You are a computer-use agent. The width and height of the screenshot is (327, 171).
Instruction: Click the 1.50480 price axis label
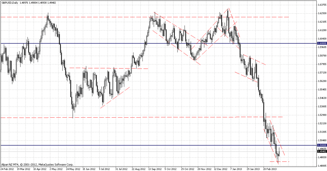click(322, 141)
